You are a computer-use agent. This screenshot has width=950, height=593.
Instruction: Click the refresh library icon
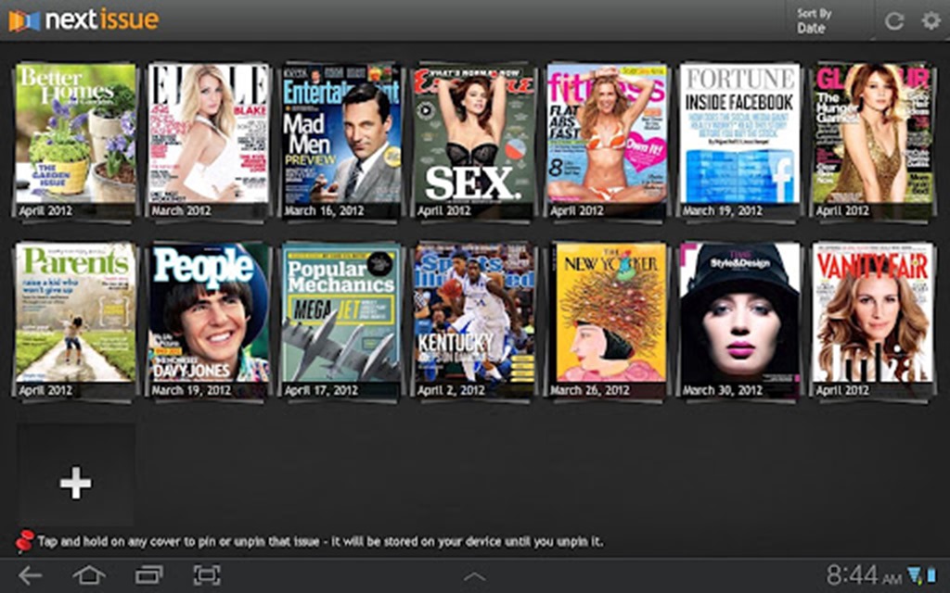(894, 21)
